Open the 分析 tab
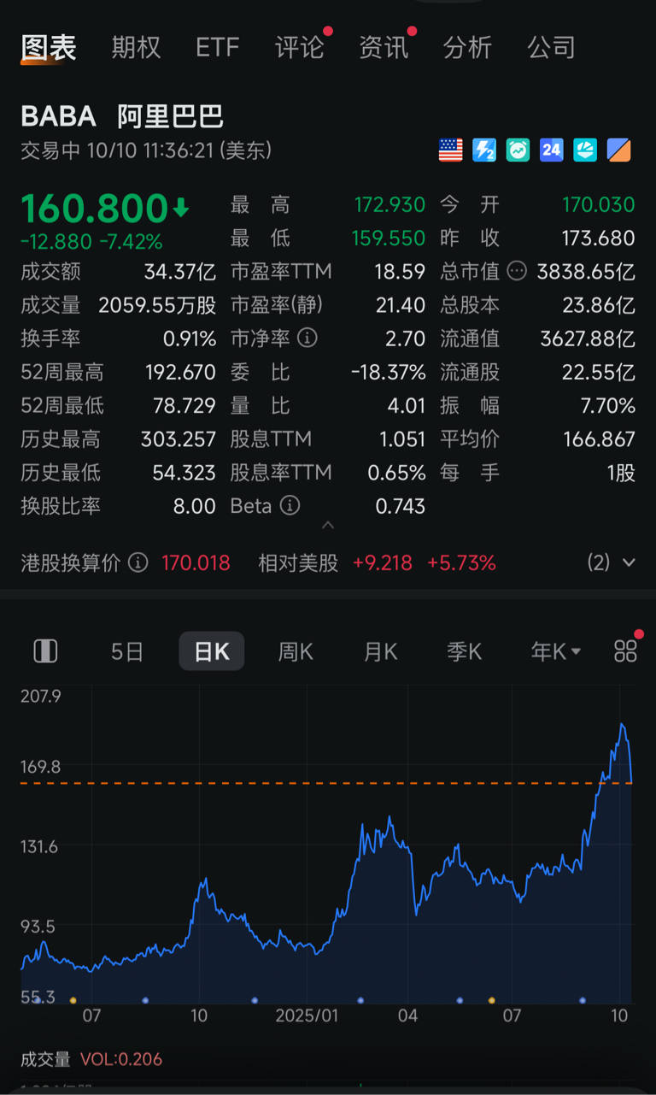Image resolution: width=656 pixels, height=1095 pixels. click(x=467, y=47)
